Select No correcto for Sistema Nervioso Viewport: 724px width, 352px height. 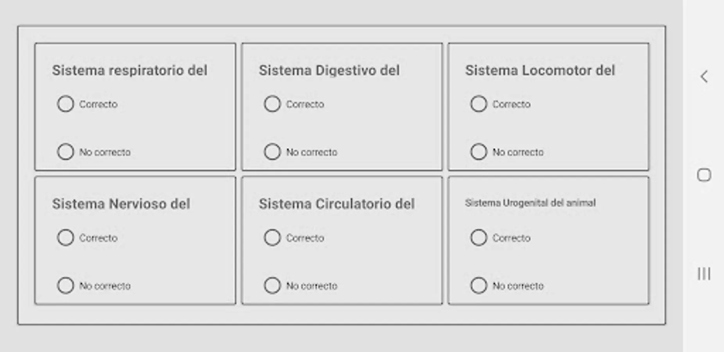point(66,286)
